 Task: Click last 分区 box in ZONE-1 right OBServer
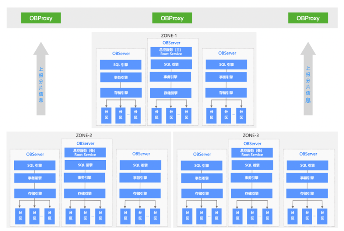[x=241, y=115]
